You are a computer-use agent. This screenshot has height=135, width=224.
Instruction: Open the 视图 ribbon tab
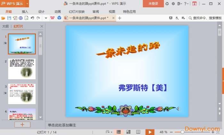coord(112,12)
